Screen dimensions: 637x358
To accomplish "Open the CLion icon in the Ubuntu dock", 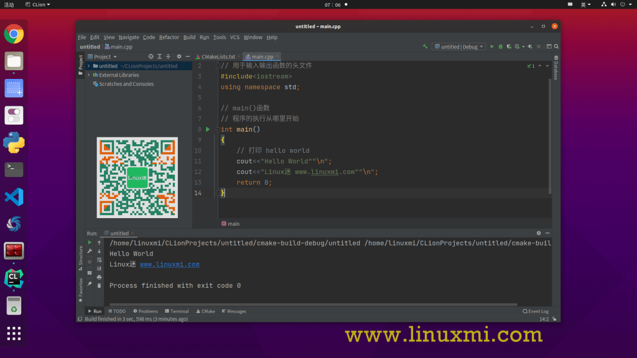I will coord(14,278).
